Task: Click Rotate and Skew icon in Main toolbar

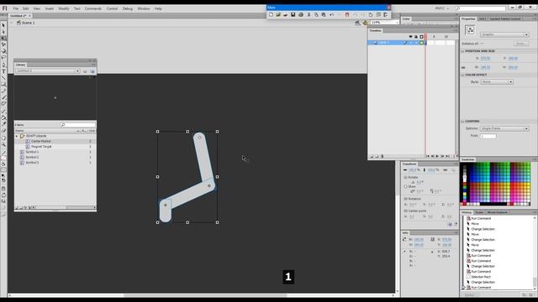Action: pyautogui.click(x=371, y=15)
